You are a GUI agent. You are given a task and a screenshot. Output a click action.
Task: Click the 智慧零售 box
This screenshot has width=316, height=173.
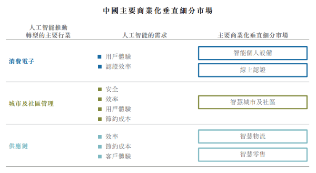(x=253, y=154)
